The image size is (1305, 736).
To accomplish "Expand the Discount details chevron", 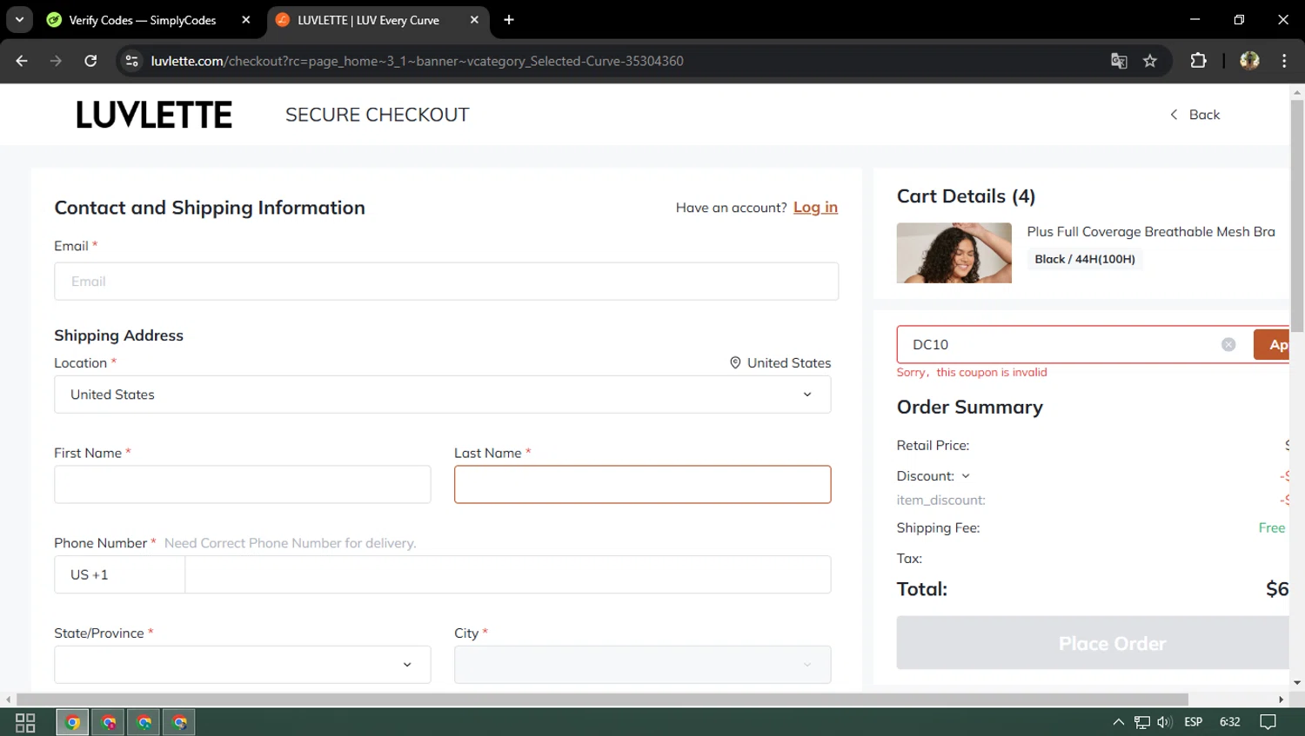I will (x=965, y=476).
